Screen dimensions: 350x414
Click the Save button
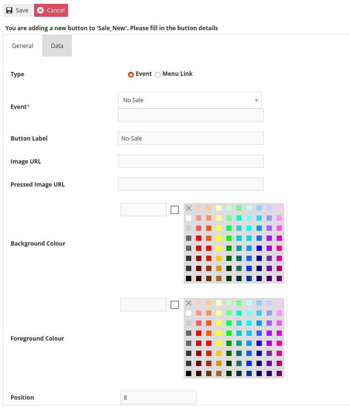[17, 10]
